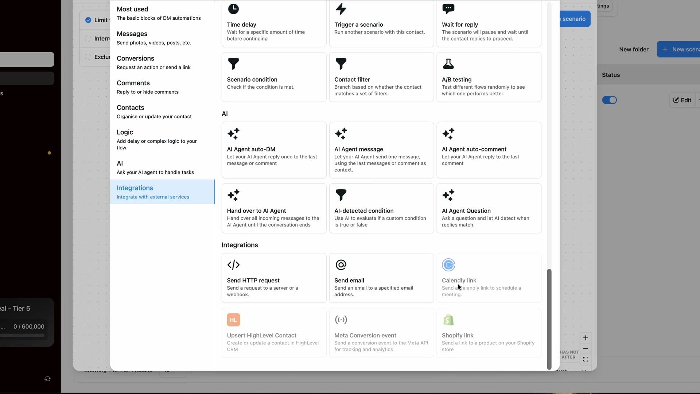Click the refresh icon in bottom-left sidebar
This screenshot has width=700, height=394.
pos(47,379)
